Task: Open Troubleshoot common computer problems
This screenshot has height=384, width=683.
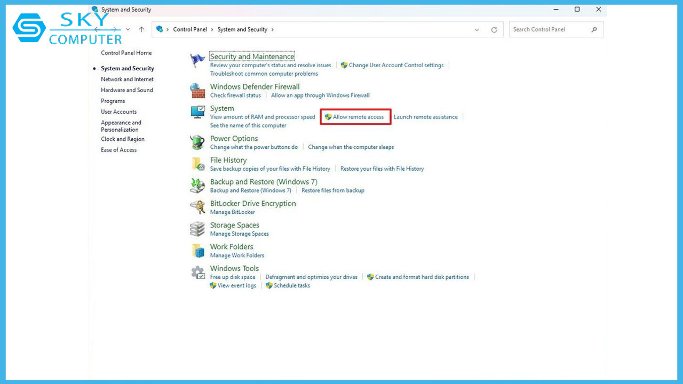Action: [x=264, y=74]
